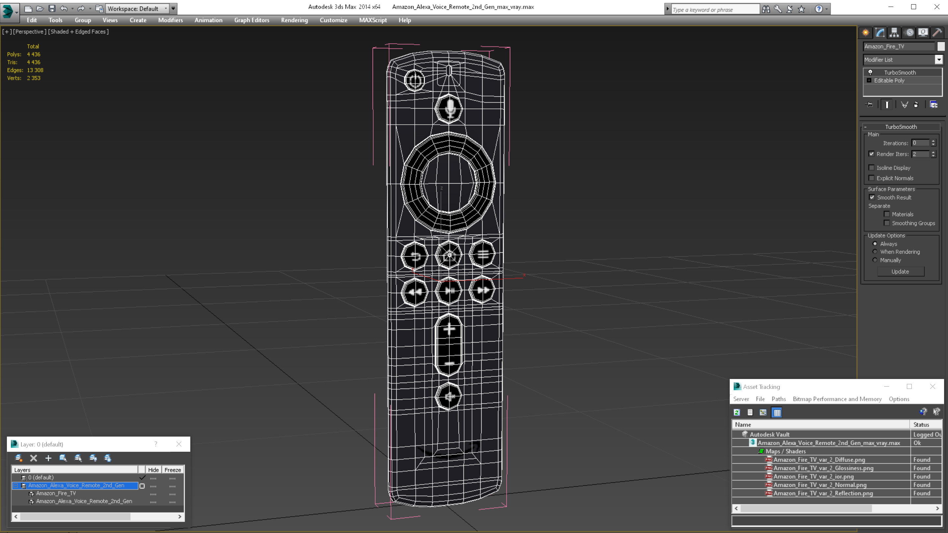Click the Open File folder icon
This screenshot has height=533, width=948.
40,9
